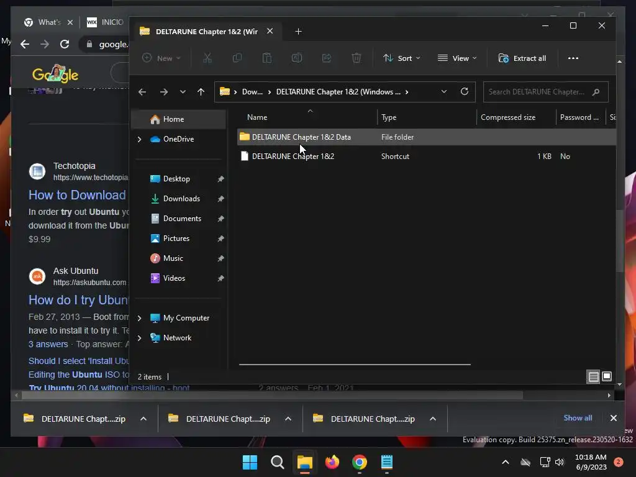Go back in File Explorer navigation

pyautogui.click(x=142, y=92)
